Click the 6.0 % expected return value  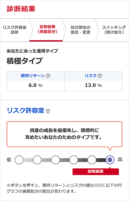coord(36,85)
